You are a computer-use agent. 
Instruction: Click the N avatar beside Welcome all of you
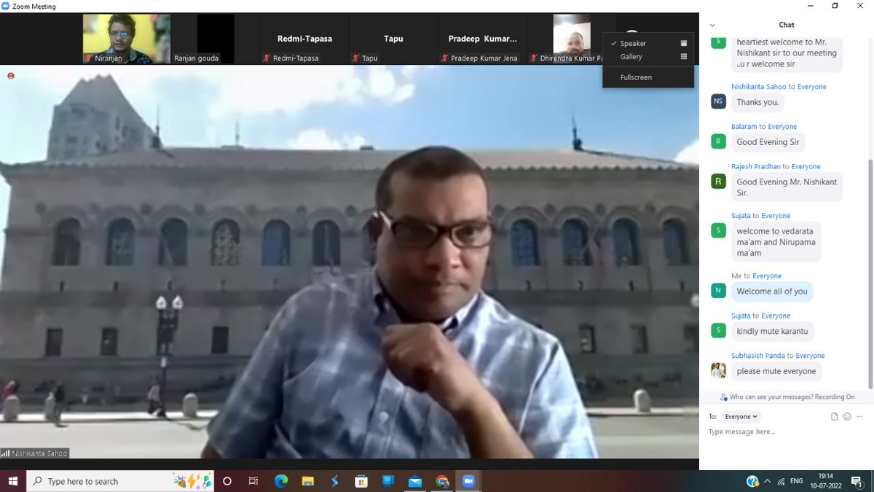(x=718, y=290)
